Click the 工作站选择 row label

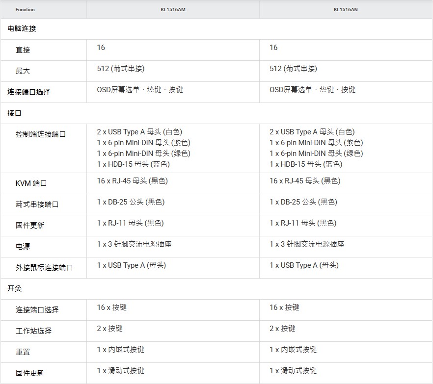pos(33,331)
